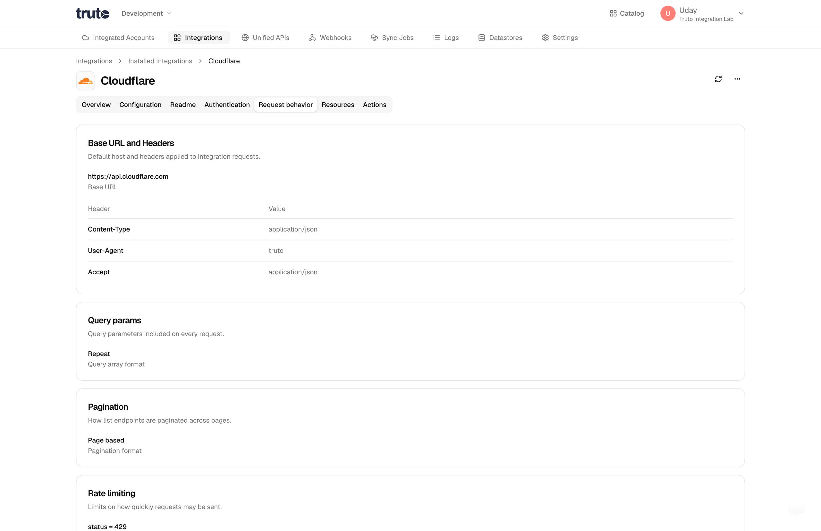The width and height of the screenshot is (821, 531).
Task: Click the Repeat query array format value
Action: click(98, 354)
